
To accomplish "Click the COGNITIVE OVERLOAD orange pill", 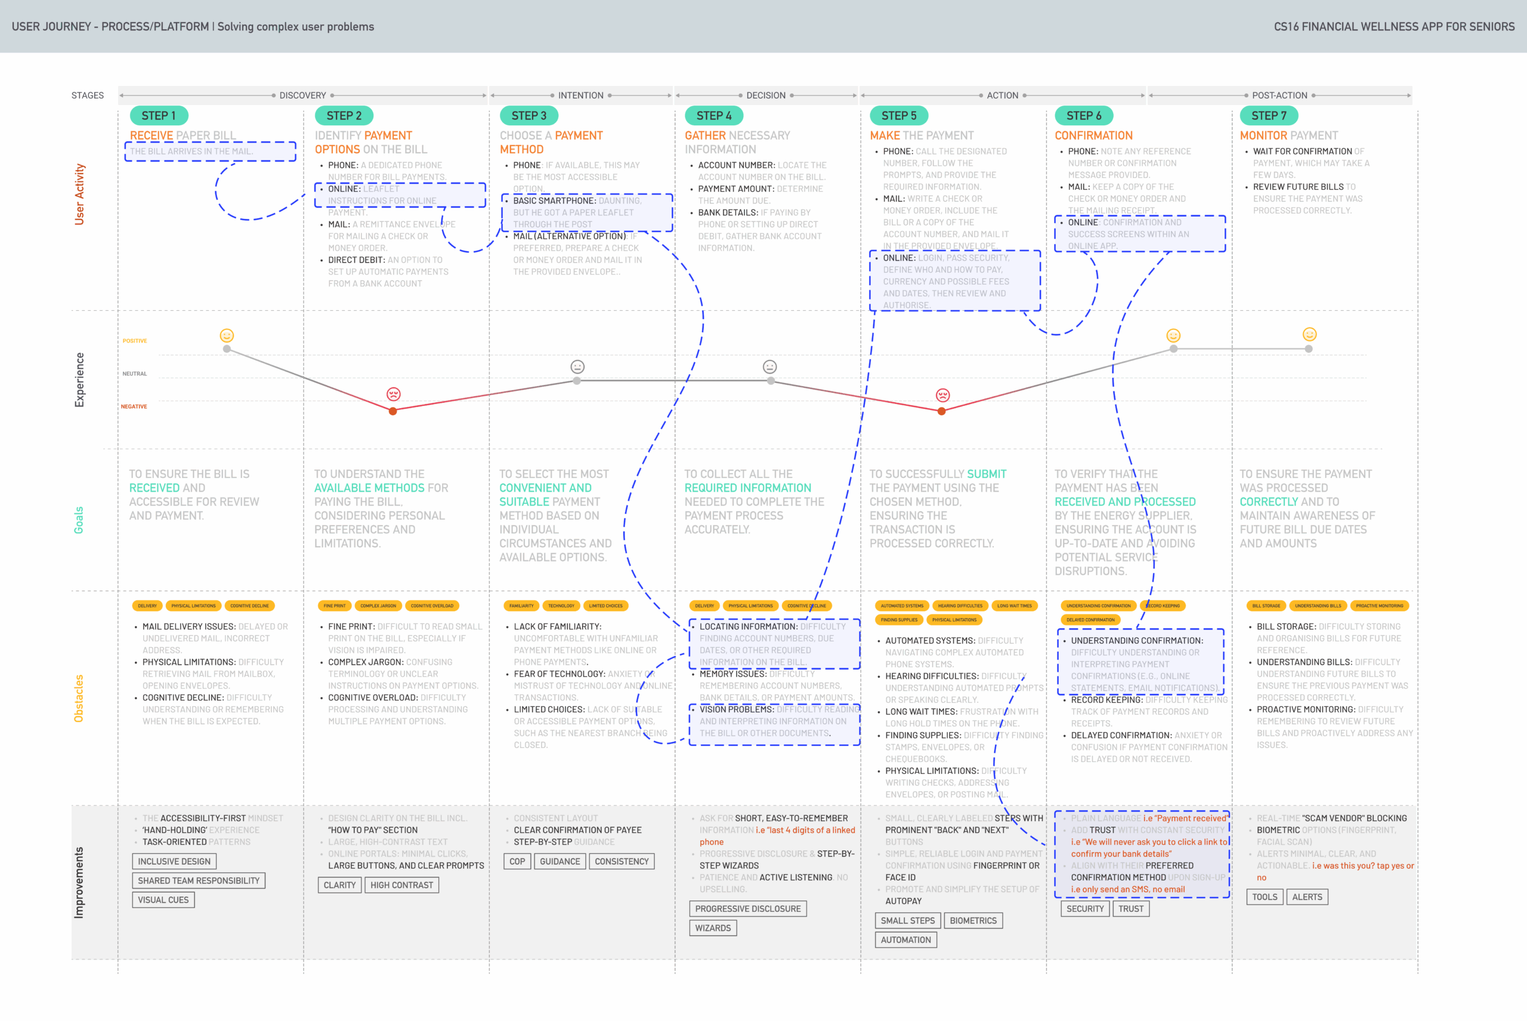I will point(432,606).
